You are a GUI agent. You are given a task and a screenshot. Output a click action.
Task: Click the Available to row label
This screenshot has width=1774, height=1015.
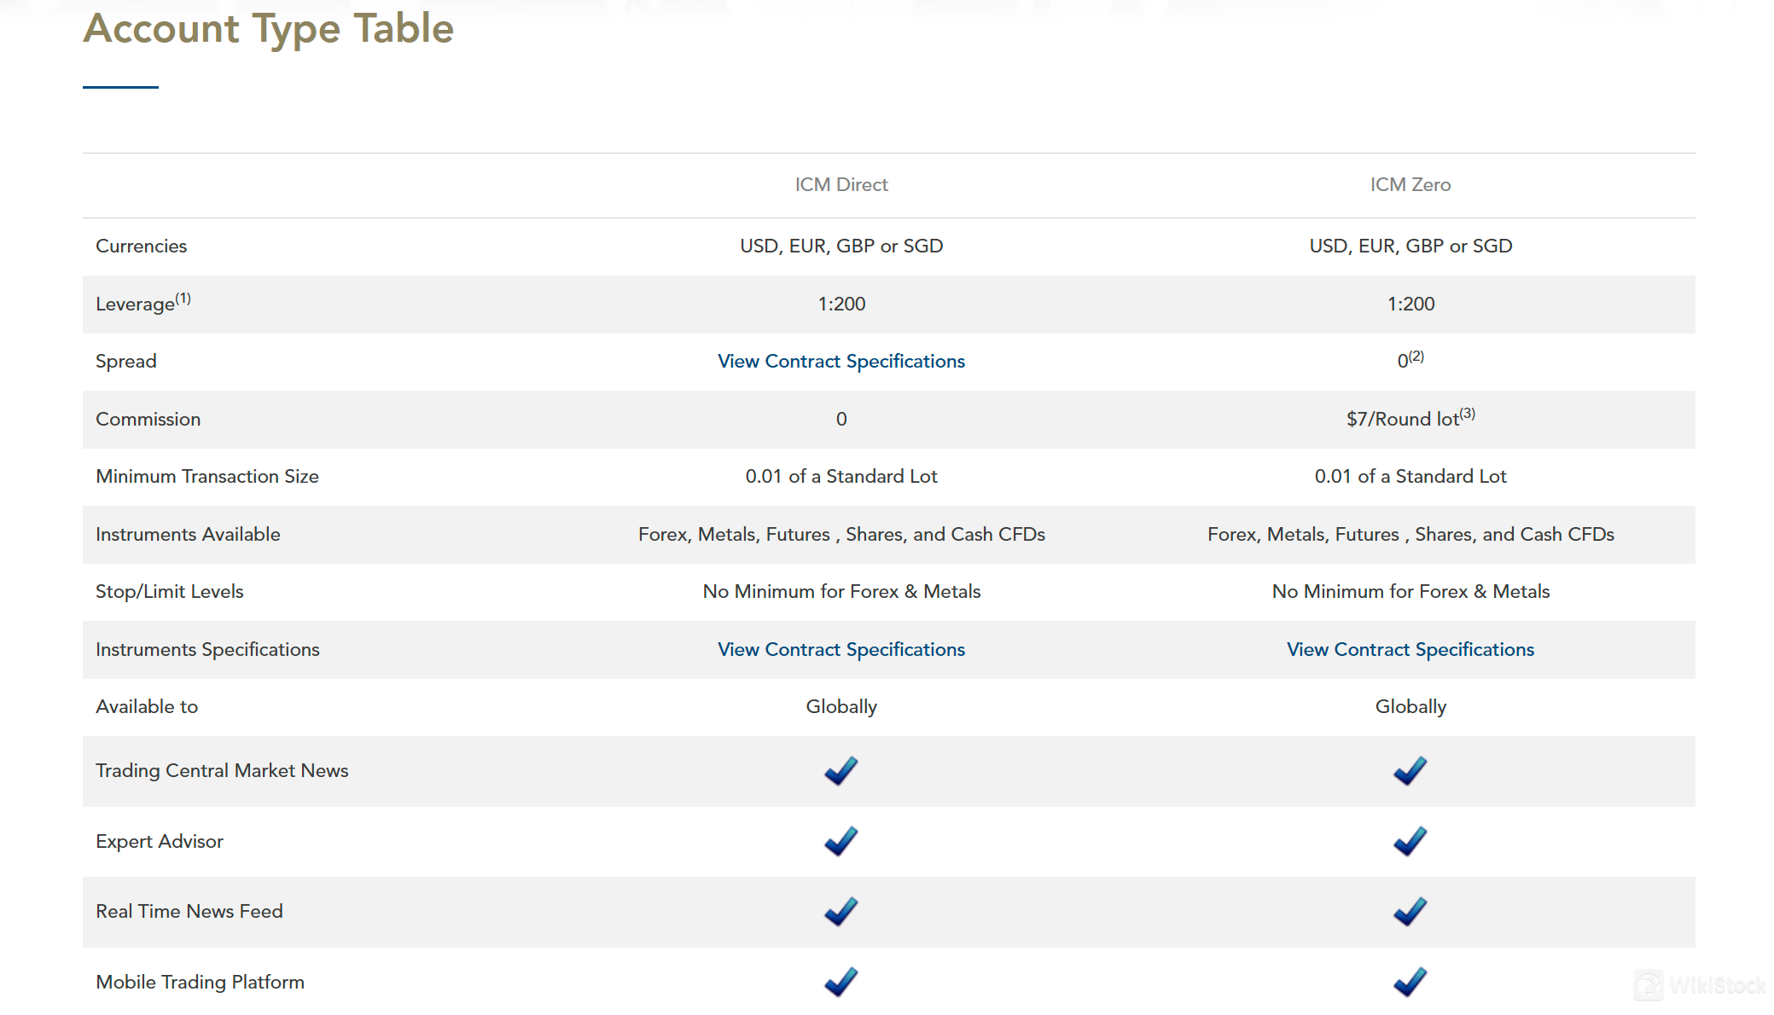[147, 707]
